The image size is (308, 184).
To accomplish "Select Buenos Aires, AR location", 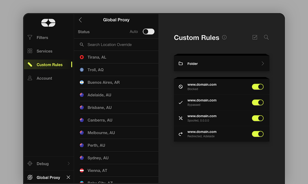I will tap(103, 82).
